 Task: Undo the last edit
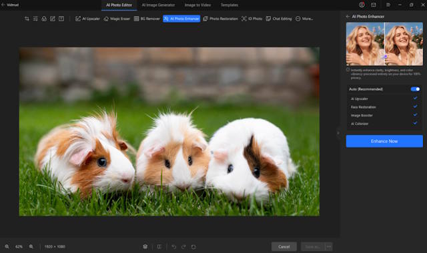click(173, 246)
